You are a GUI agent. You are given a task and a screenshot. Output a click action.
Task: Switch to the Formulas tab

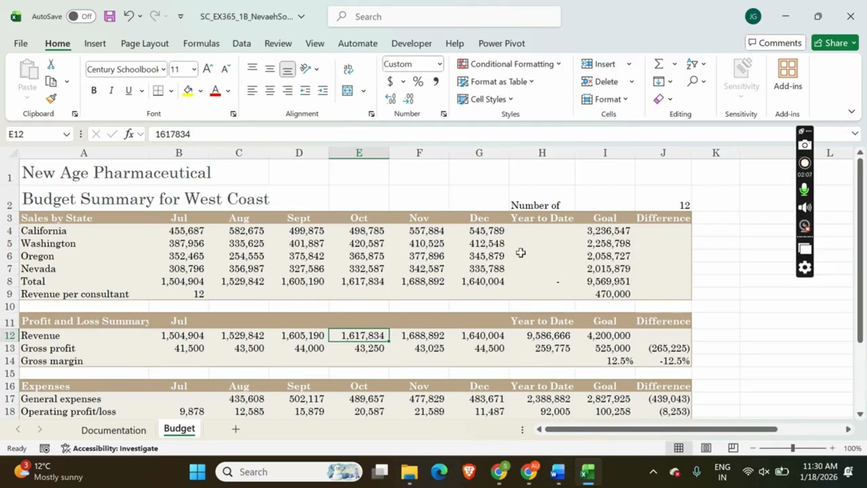201,43
